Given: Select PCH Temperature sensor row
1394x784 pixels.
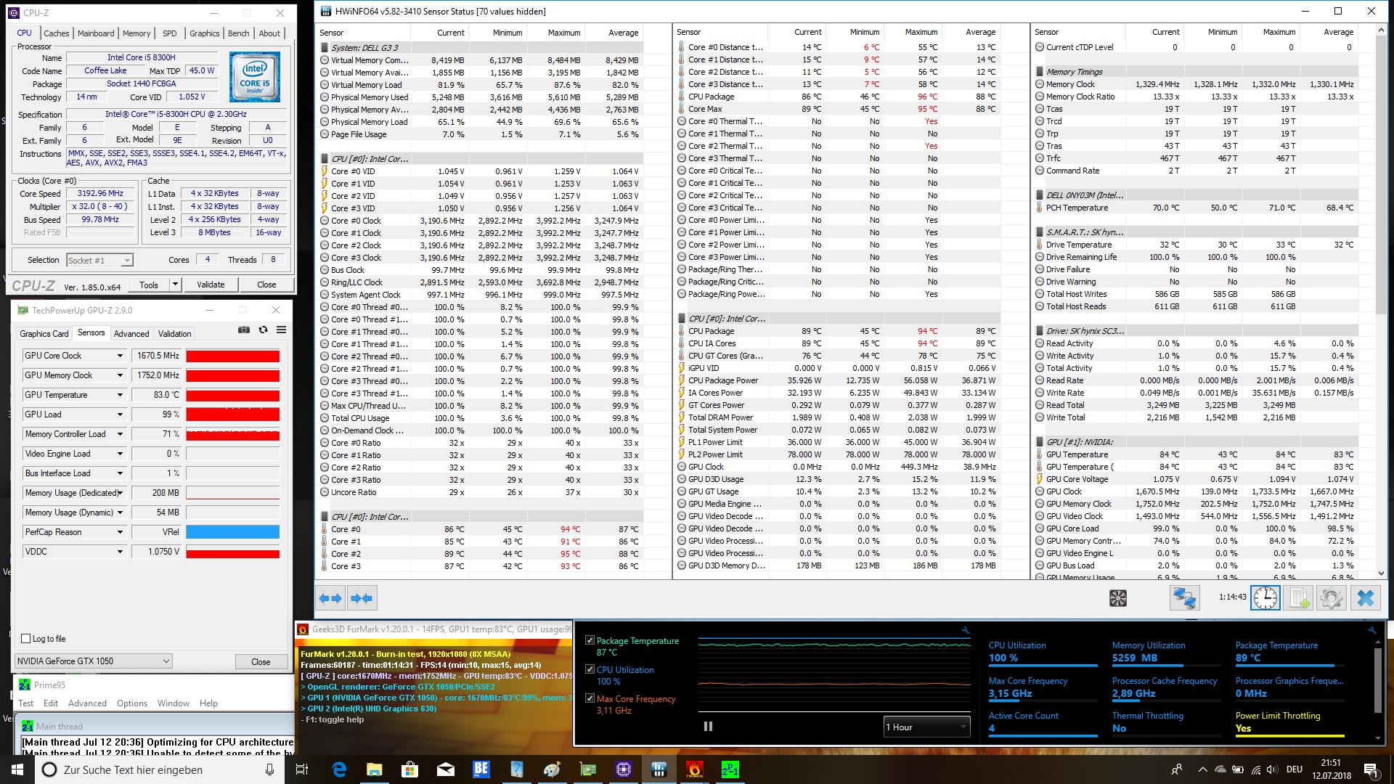Looking at the screenshot, I should [x=1195, y=208].
